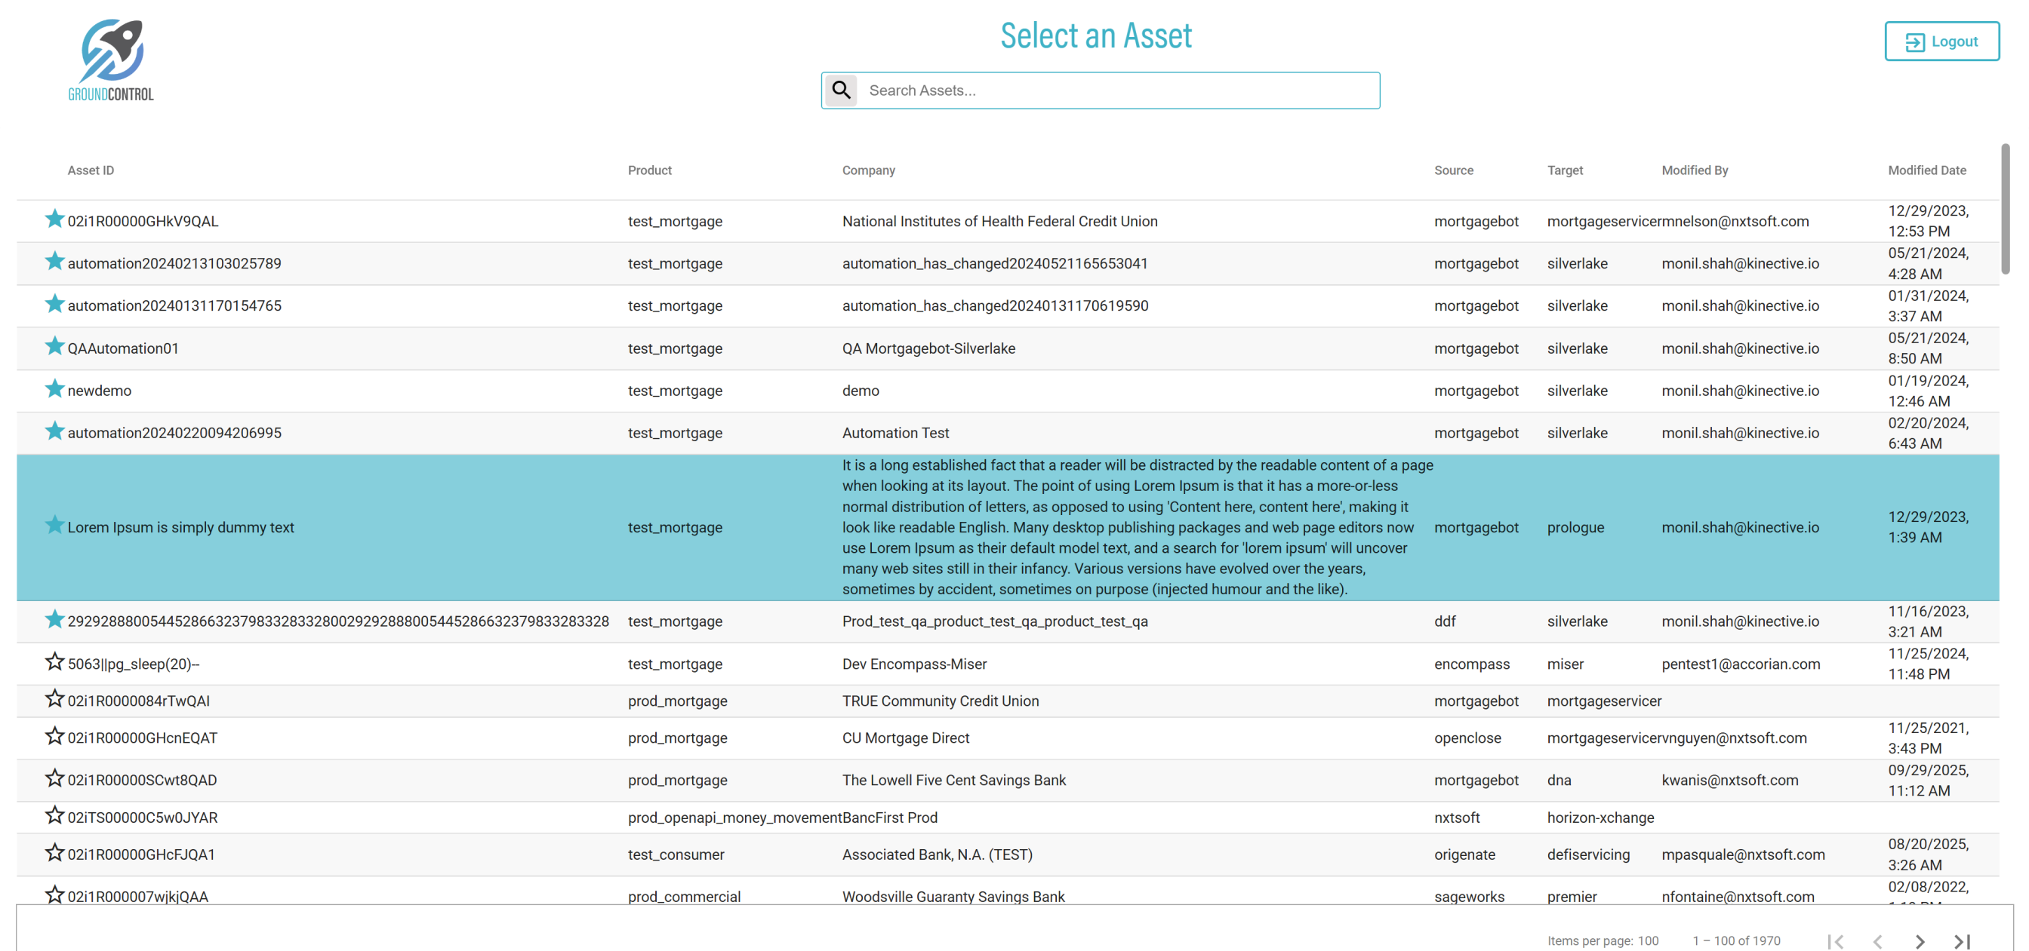Sort by the Modified Date column header
This screenshot has width=2029, height=951.
[x=1926, y=170]
